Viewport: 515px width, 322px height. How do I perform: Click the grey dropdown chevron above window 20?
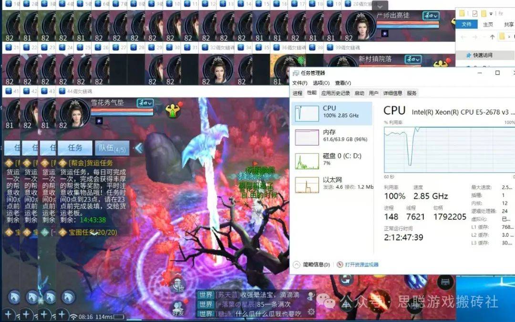click(x=380, y=6)
